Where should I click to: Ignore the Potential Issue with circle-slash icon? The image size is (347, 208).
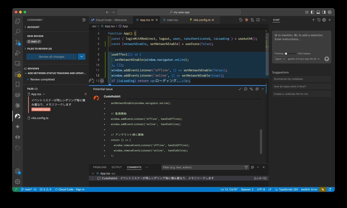tap(246, 89)
